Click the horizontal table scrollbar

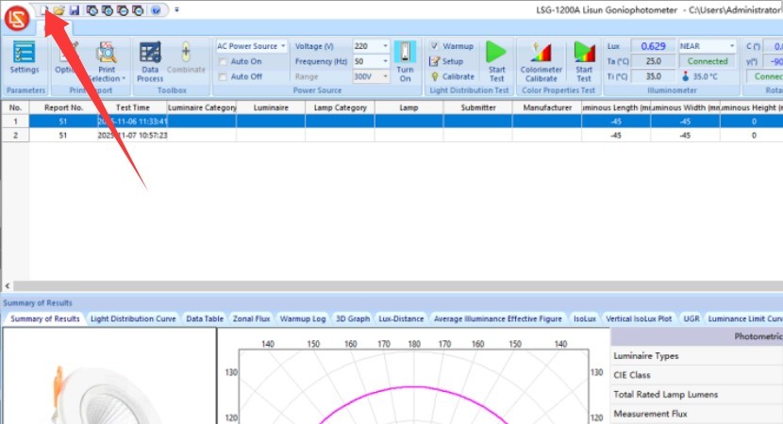pyautogui.click(x=397, y=285)
